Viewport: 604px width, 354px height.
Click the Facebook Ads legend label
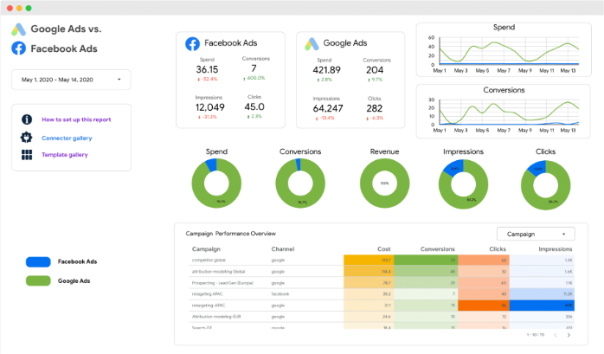[x=77, y=261]
